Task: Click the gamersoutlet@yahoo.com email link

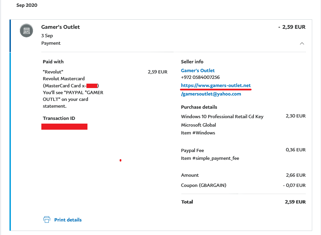Action: coord(212,94)
